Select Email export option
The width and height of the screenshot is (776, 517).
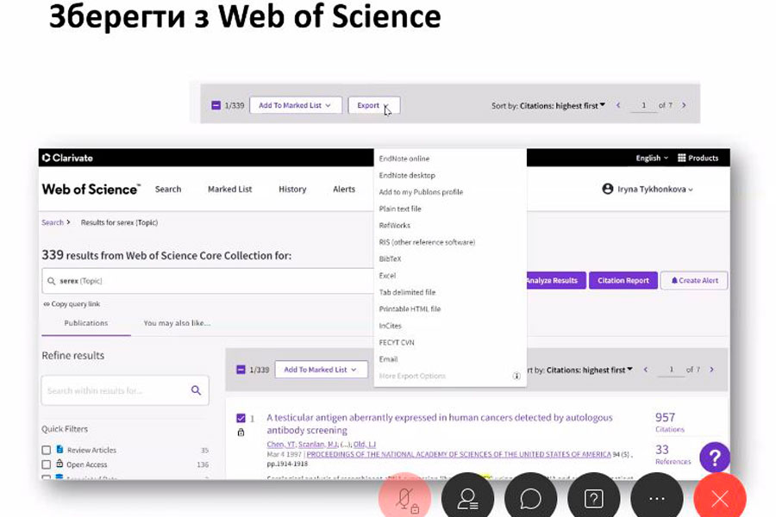point(389,359)
